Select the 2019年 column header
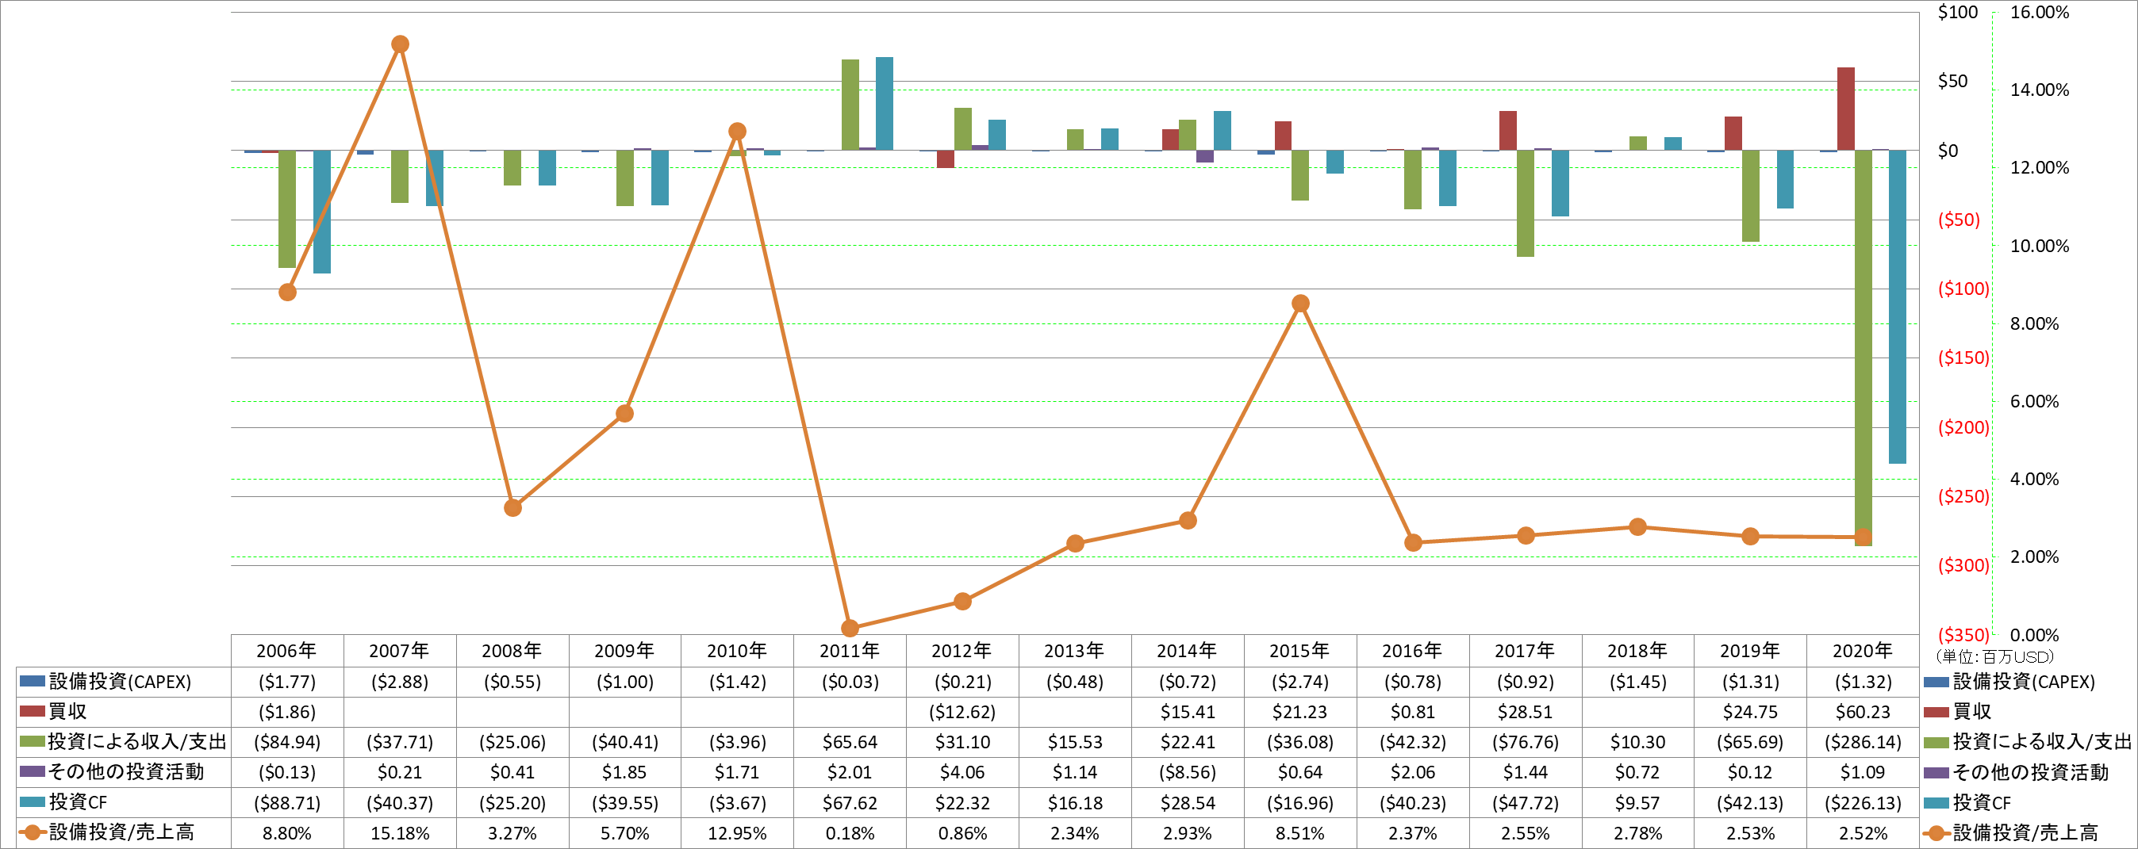The height and width of the screenshot is (849, 2138). pos(1750,651)
